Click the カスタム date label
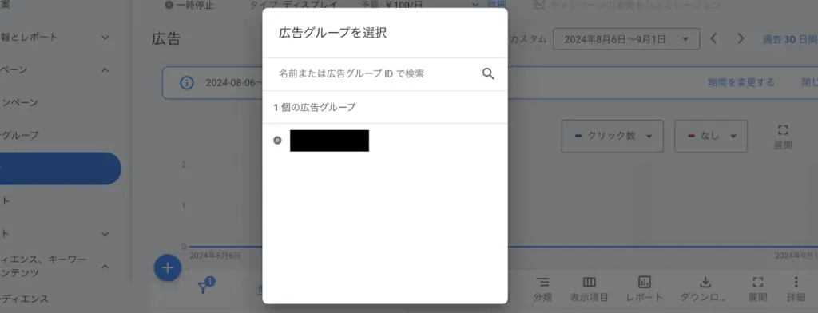The height and width of the screenshot is (313, 818). pyautogui.click(x=529, y=39)
